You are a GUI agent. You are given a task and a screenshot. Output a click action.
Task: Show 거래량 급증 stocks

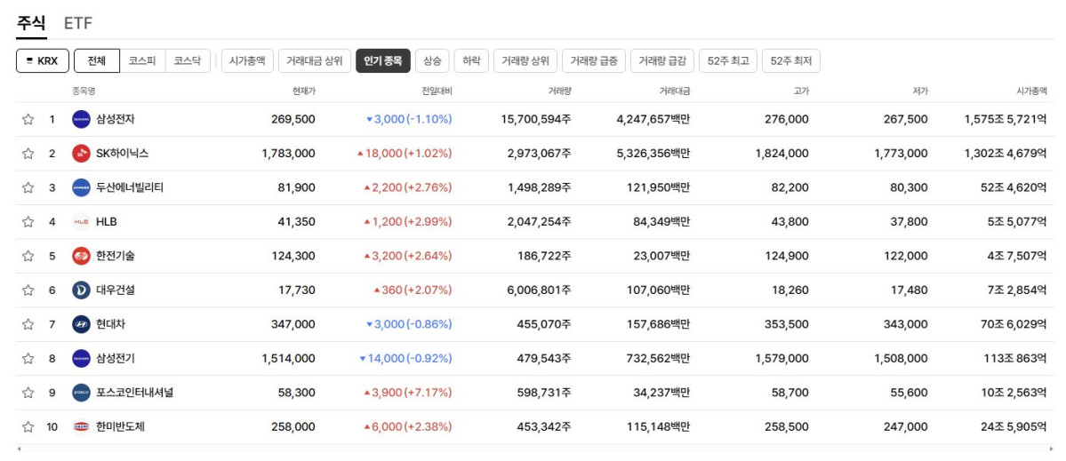(594, 60)
